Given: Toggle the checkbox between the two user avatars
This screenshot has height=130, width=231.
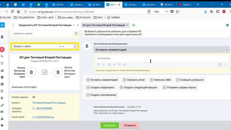Looking at the screenshot, I should (x=45, y=72).
